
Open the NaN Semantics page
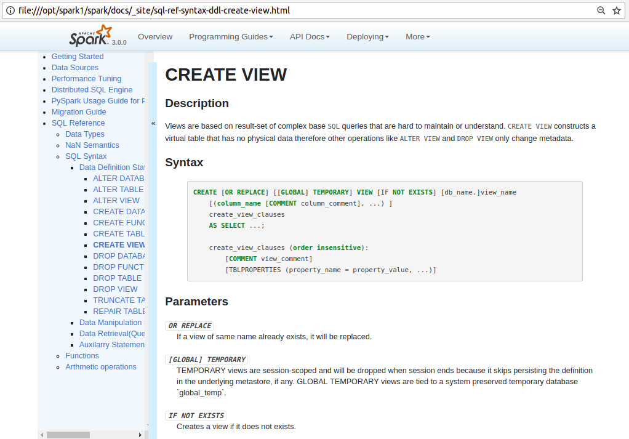point(92,145)
